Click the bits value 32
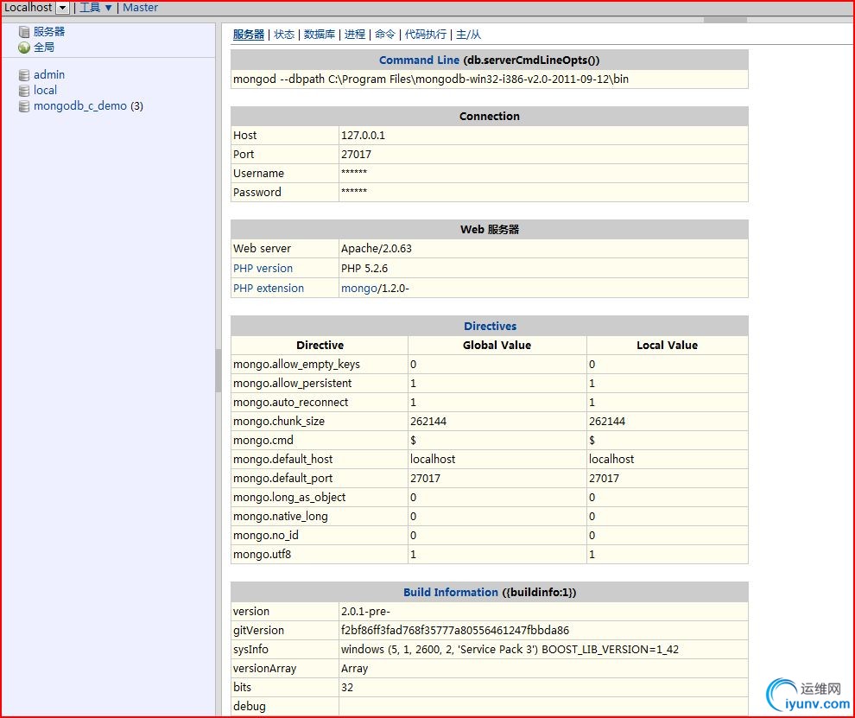855x718 pixels. [347, 688]
